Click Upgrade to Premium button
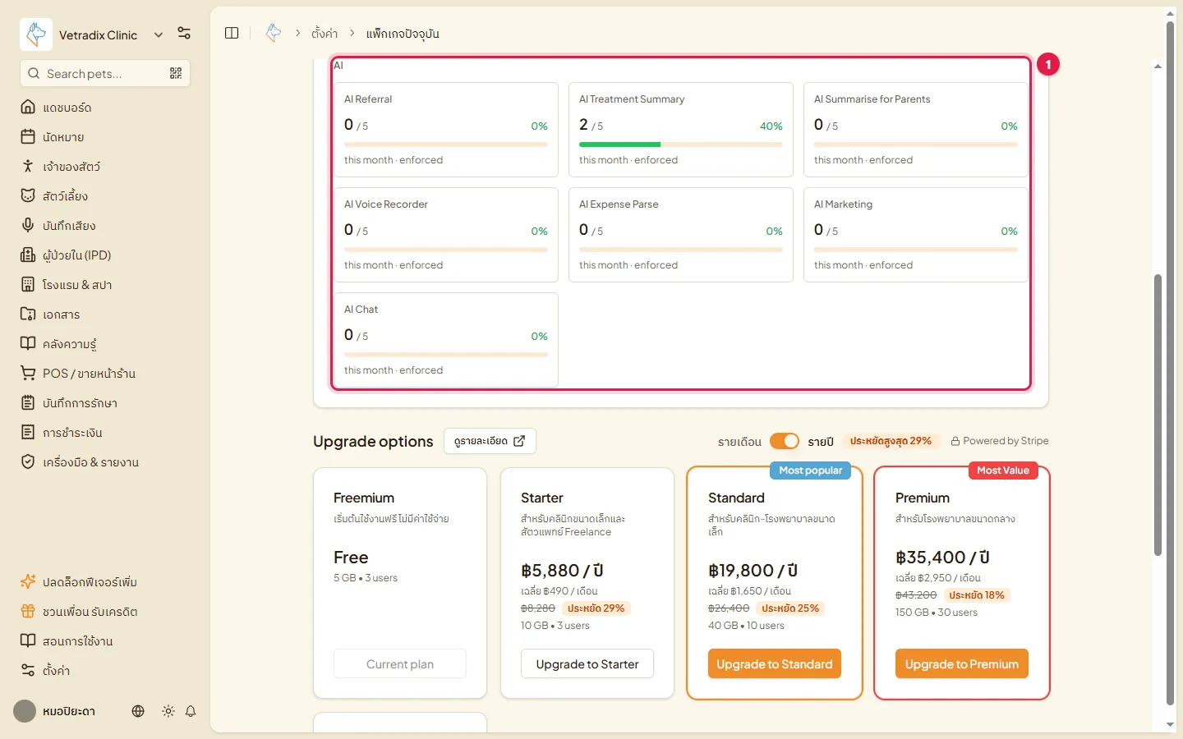The image size is (1183, 739). point(962,663)
